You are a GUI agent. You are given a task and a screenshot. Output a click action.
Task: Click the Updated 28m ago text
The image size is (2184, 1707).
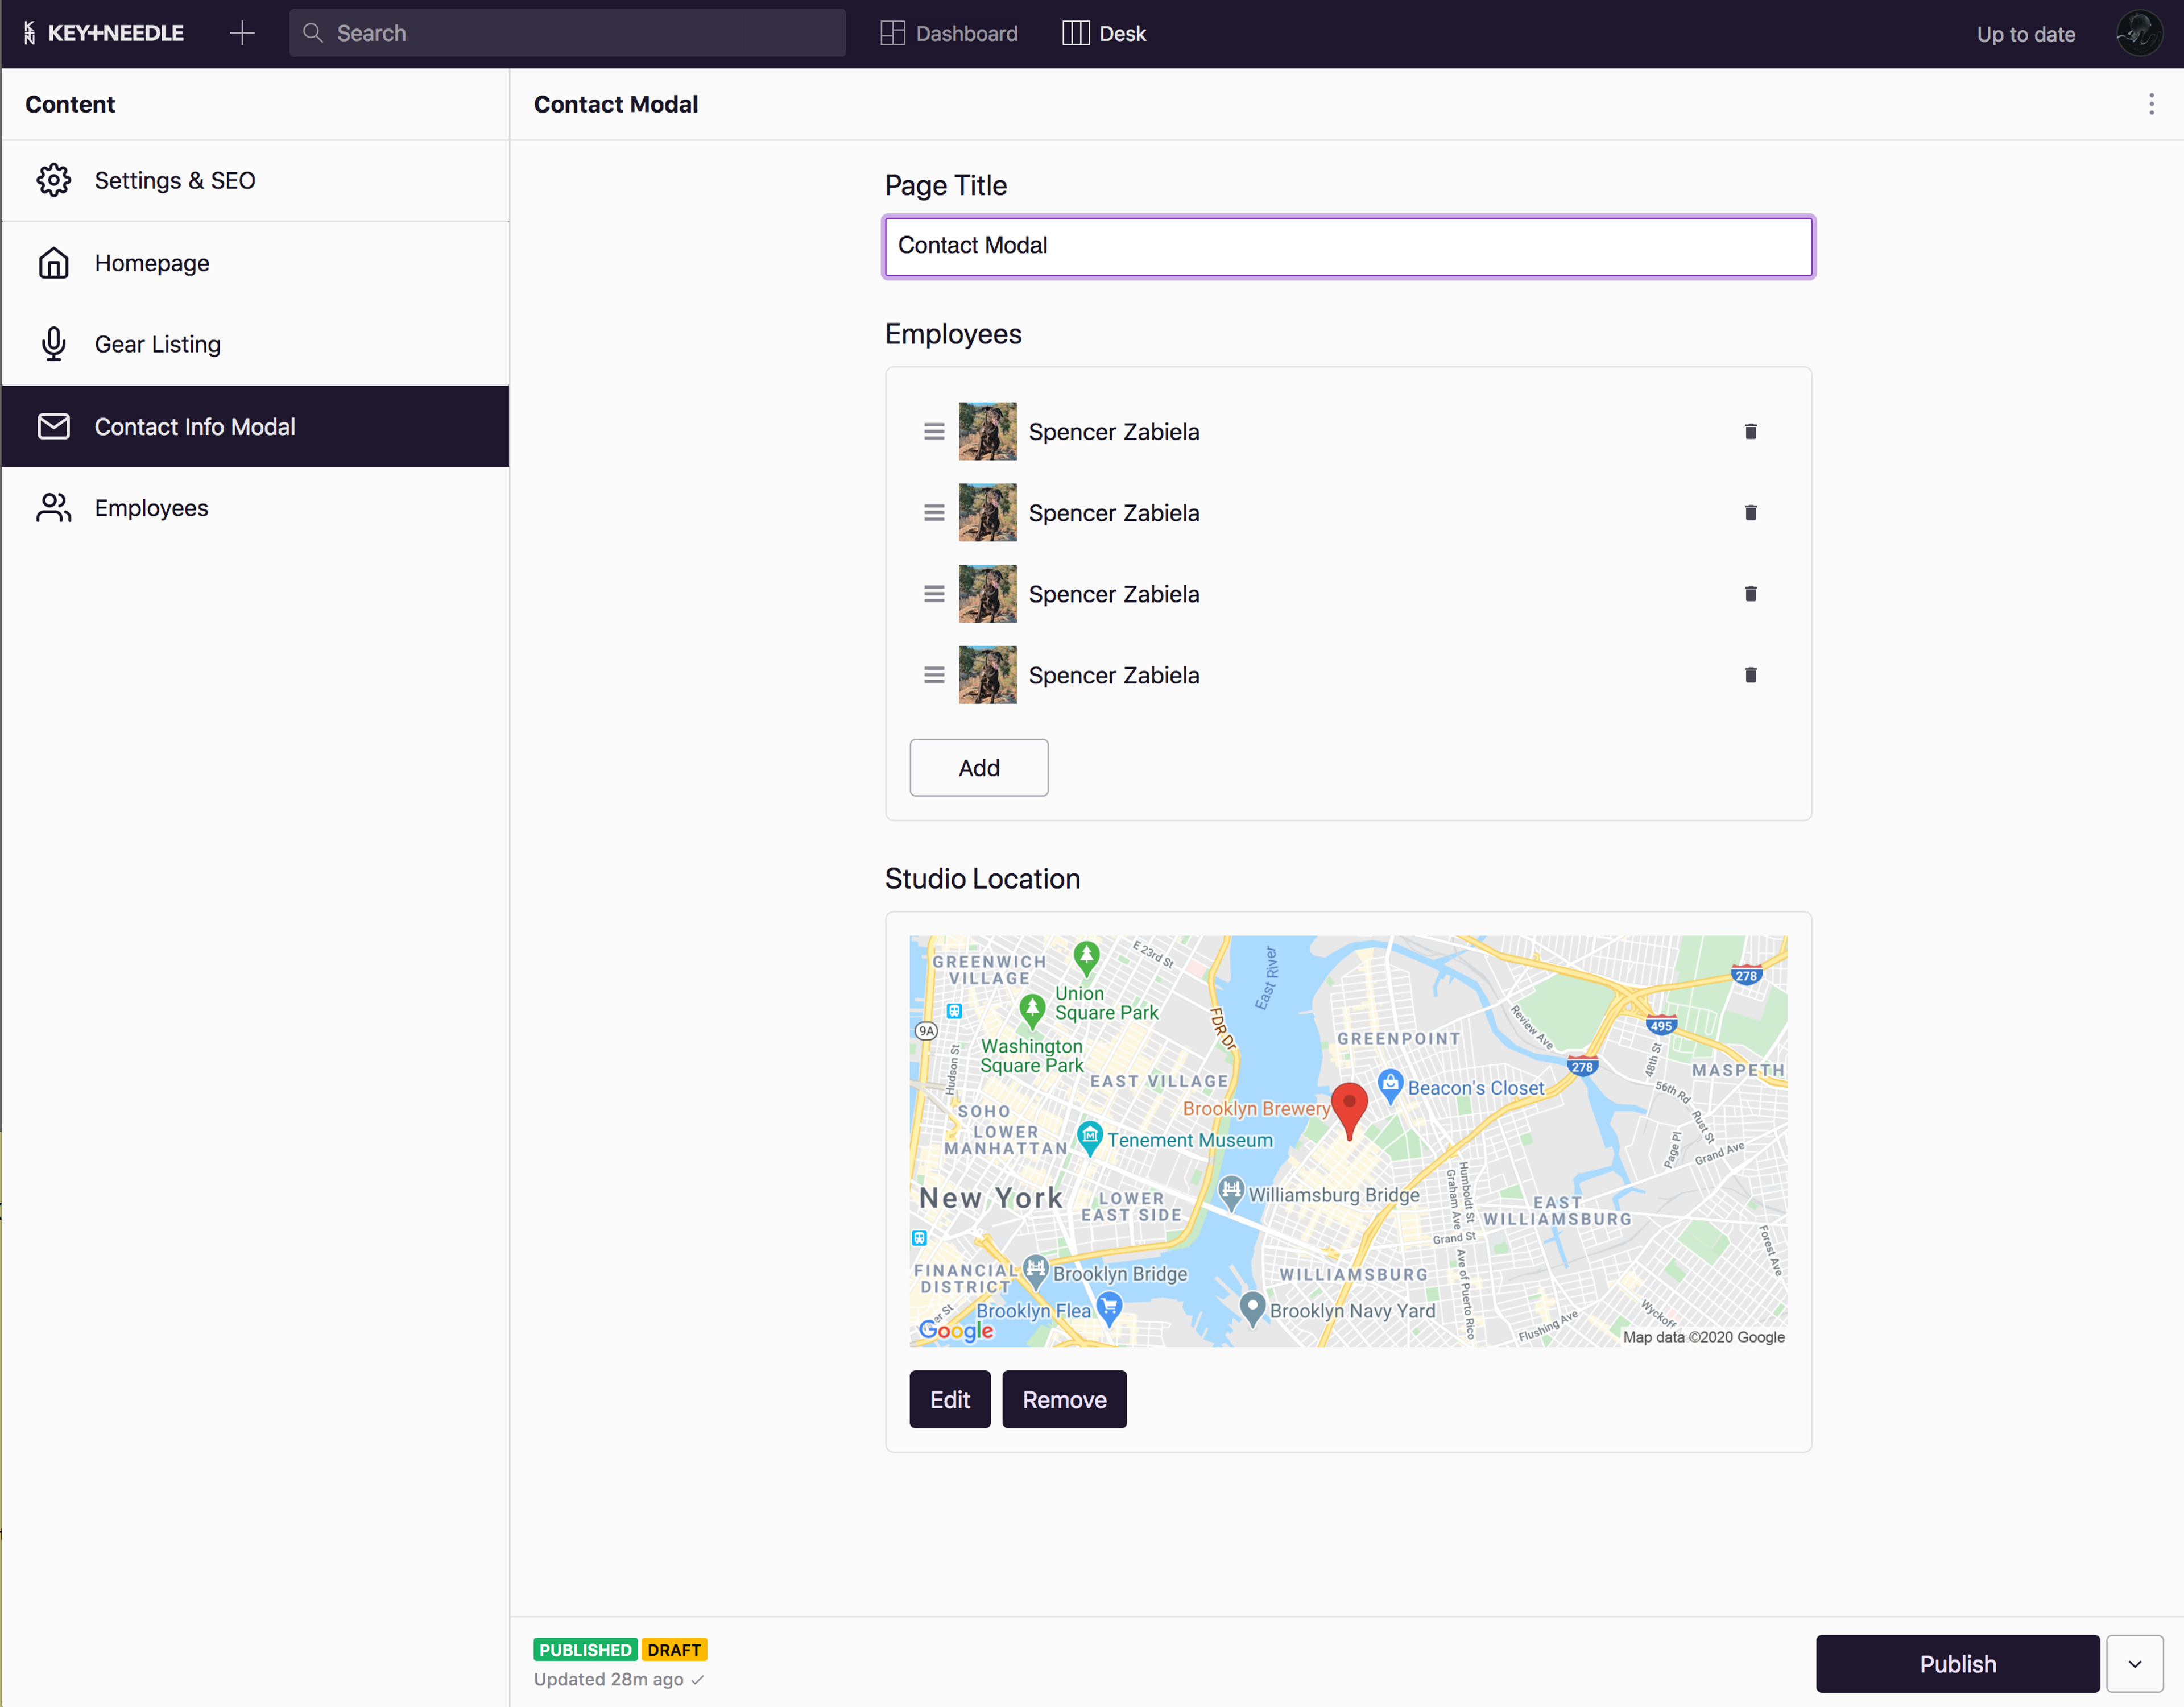[x=608, y=1679]
